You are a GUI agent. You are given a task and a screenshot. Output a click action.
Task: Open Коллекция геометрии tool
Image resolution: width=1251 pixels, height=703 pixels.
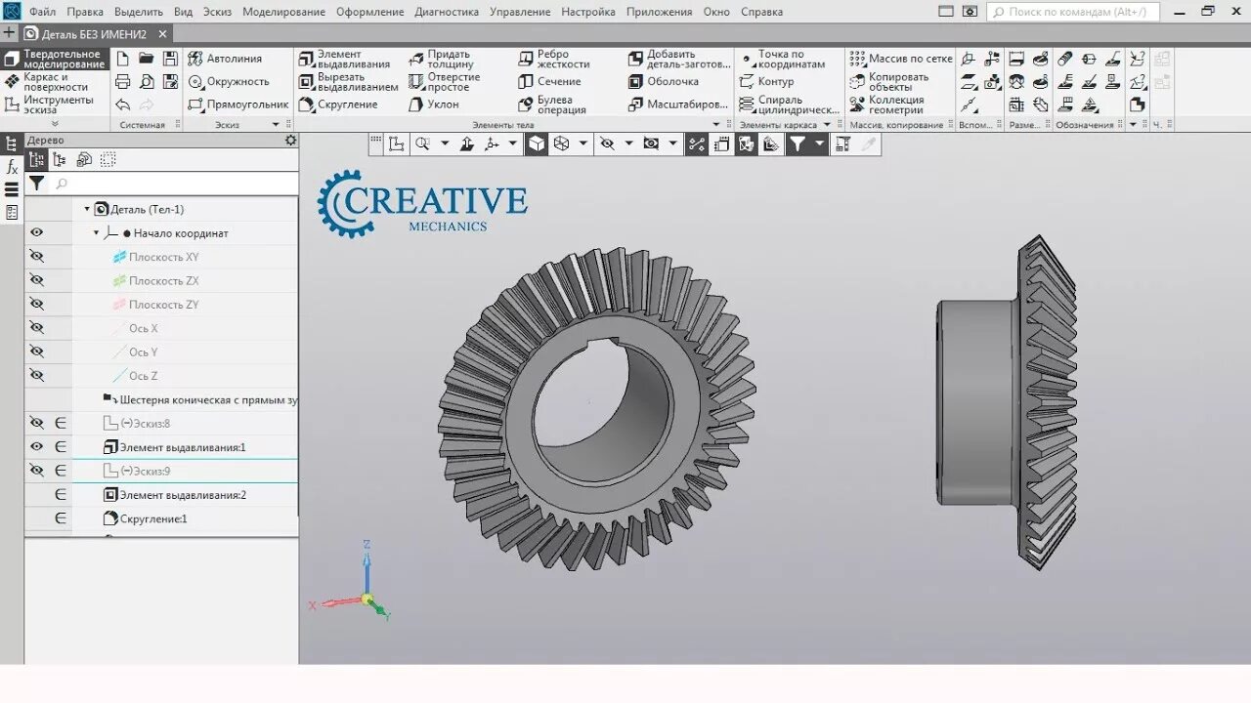tap(886, 104)
